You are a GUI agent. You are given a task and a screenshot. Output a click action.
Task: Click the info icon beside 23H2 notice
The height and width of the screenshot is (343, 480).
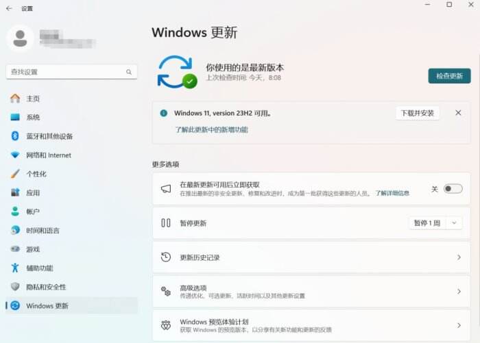(164, 113)
